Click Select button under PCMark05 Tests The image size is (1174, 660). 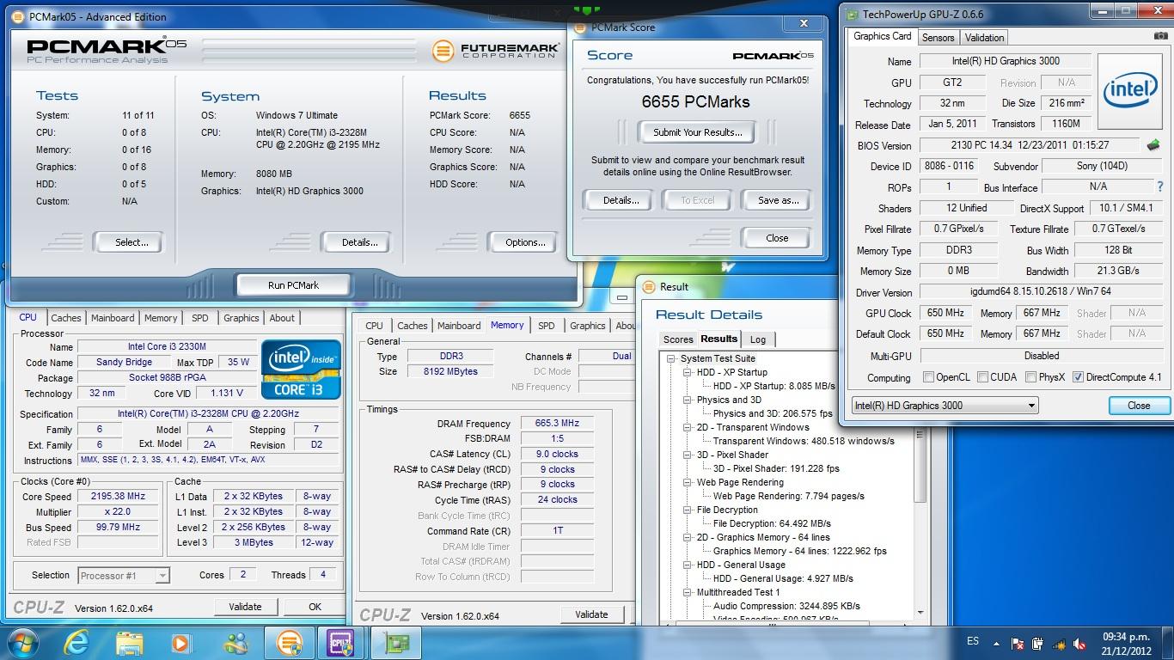point(131,242)
